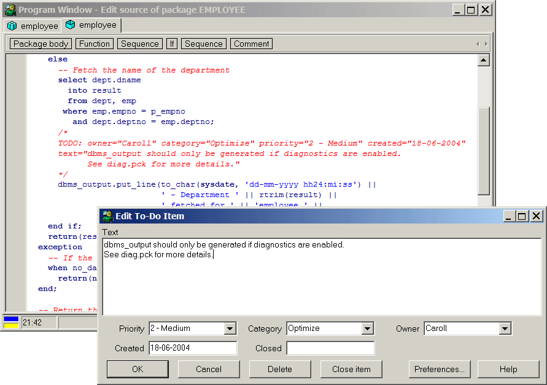Click the Created date field

(193, 348)
